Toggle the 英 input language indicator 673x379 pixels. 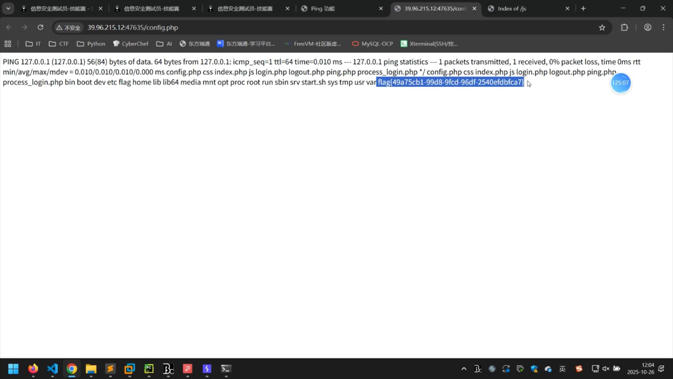click(x=562, y=368)
